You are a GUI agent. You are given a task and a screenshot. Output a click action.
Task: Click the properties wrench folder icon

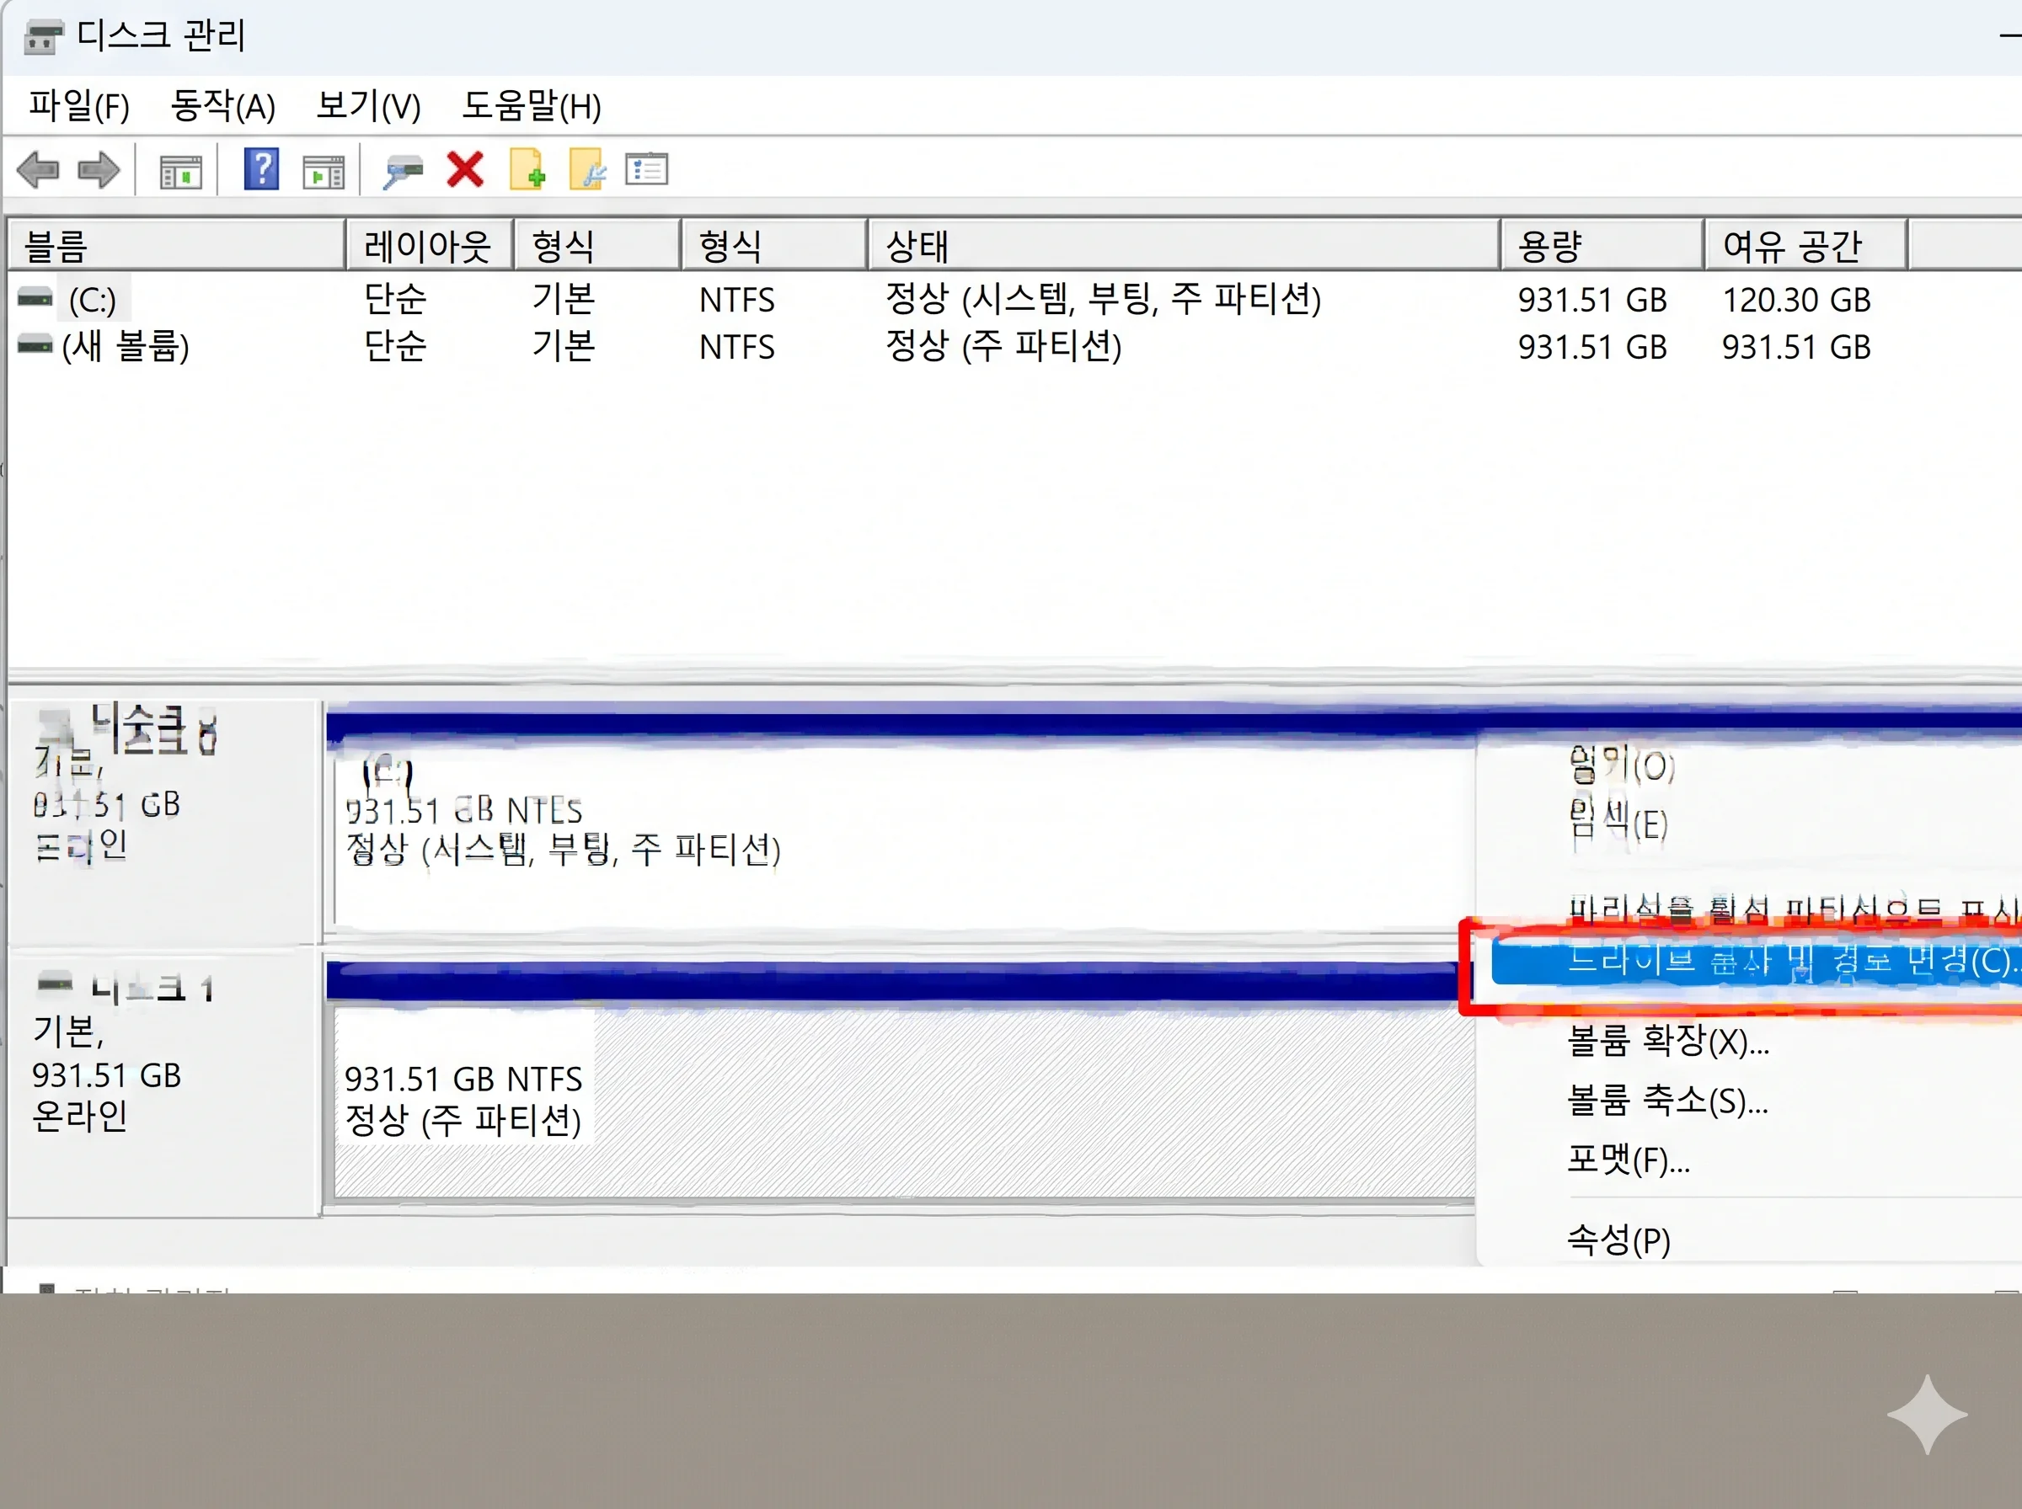[587, 169]
